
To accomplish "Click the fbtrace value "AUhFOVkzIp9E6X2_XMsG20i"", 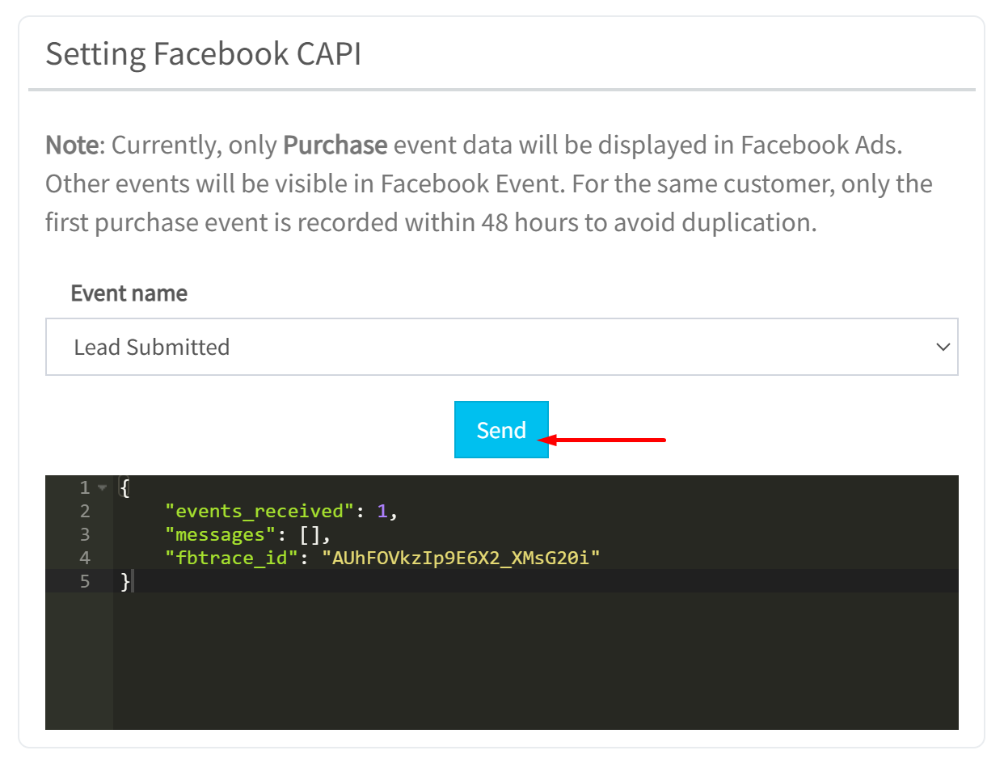I will tap(462, 558).
